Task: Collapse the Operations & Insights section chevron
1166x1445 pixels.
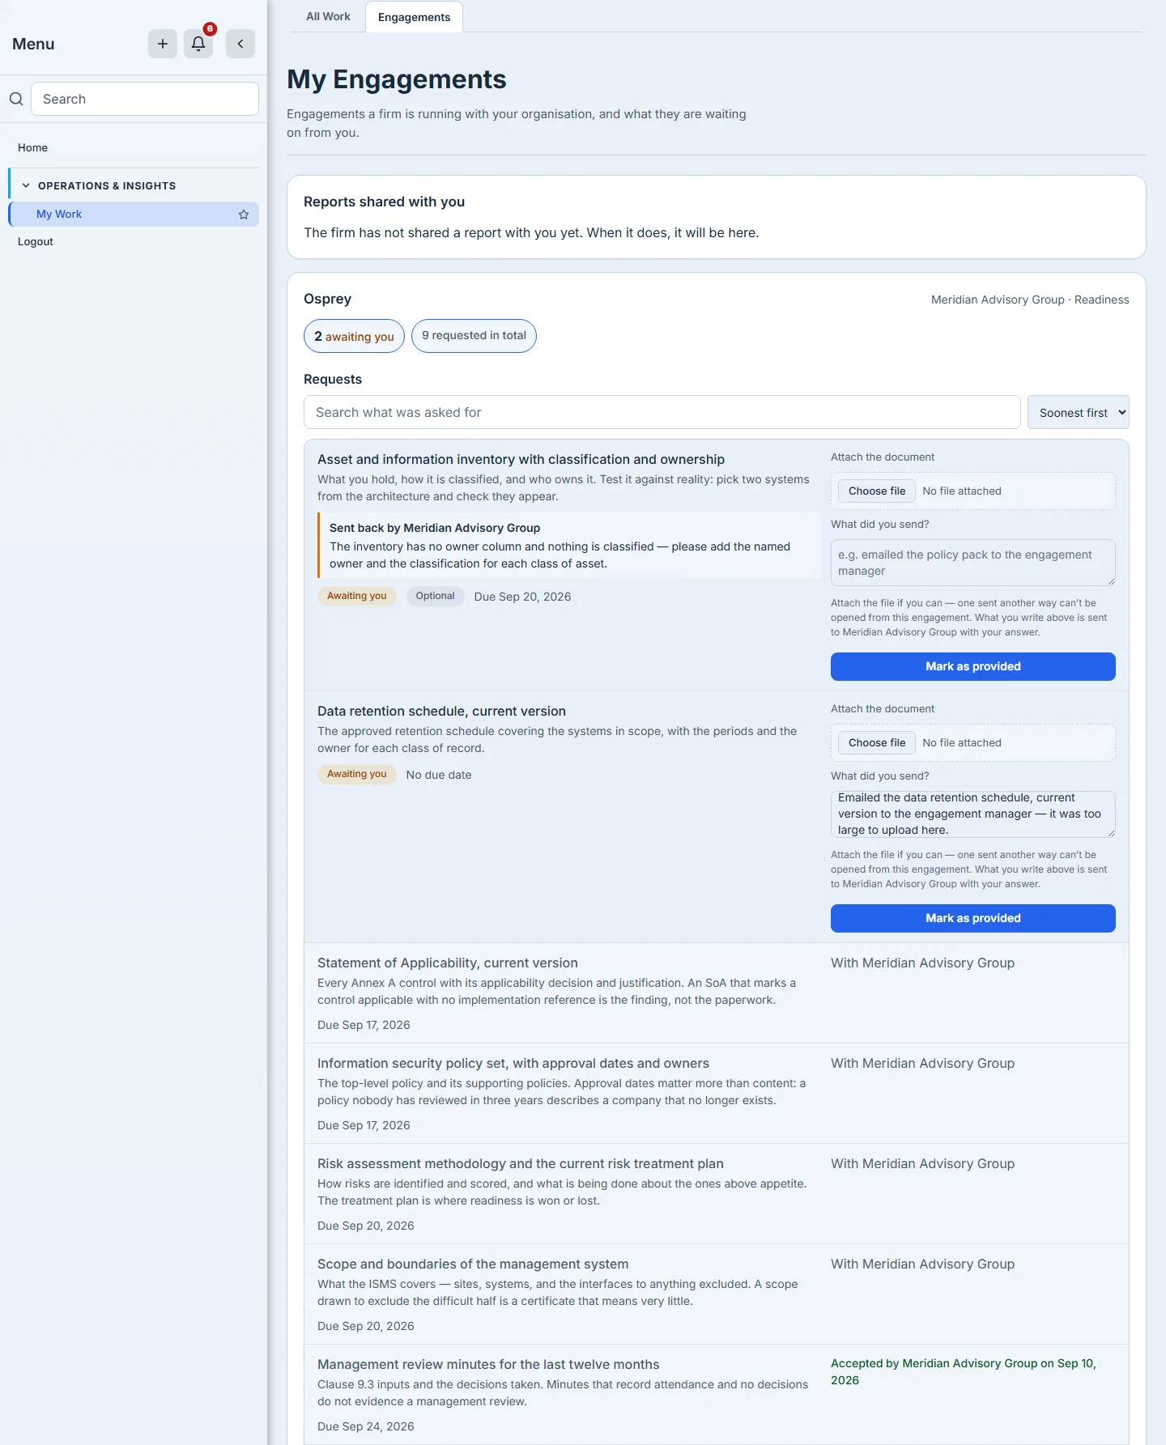Action: 26,185
